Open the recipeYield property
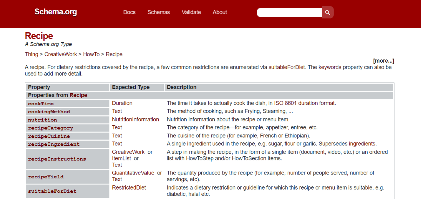 point(46,177)
